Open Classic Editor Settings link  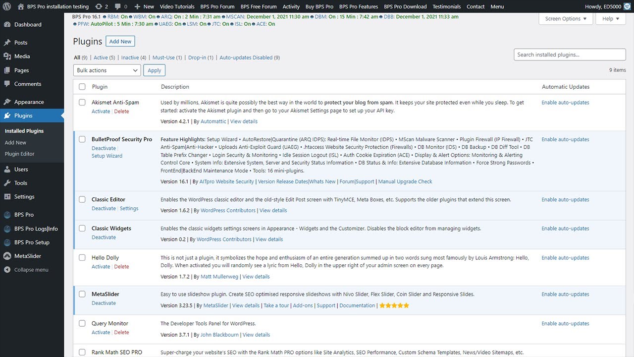129,209
